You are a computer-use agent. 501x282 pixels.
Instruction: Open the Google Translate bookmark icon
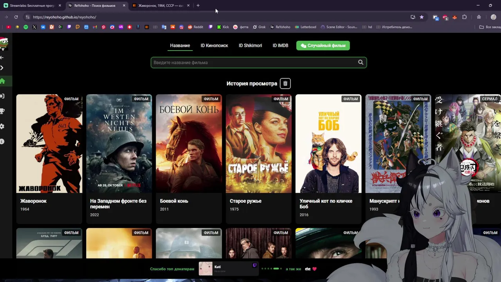[x=164, y=27]
